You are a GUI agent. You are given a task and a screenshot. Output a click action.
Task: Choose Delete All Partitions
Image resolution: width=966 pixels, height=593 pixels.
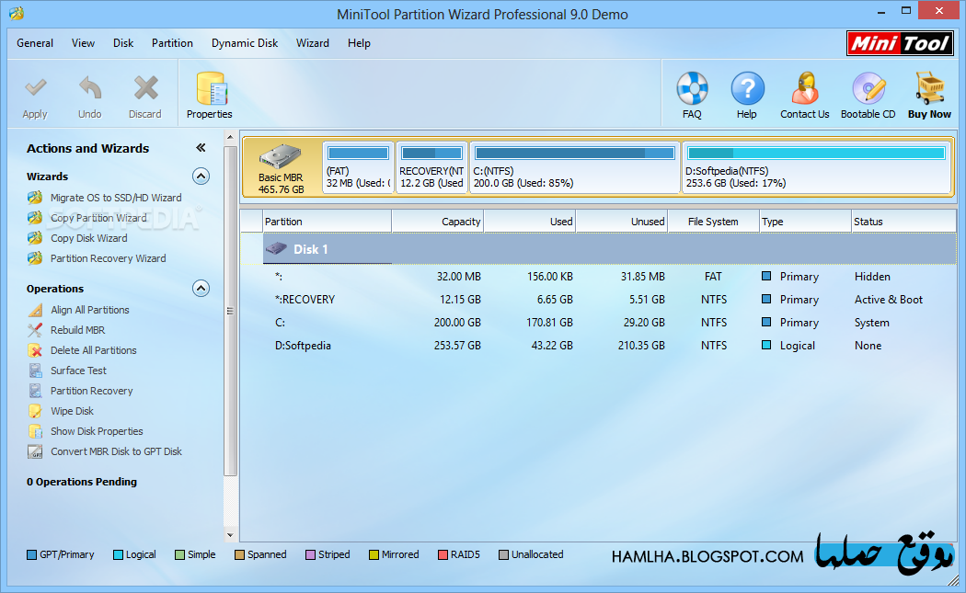tap(94, 350)
